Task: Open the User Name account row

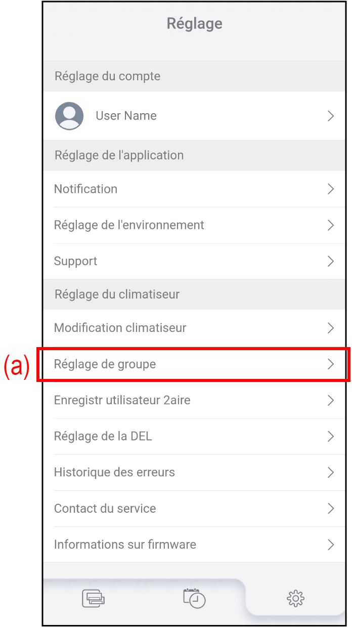Action: [x=126, y=116]
